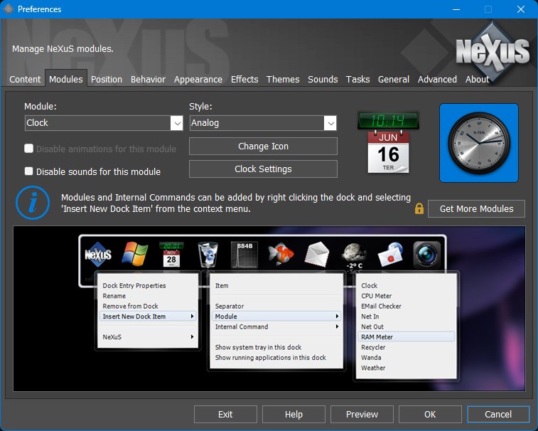
Task: Select Dock Entry Properties in context menu
Action: pyautogui.click(x=147, y=285)
